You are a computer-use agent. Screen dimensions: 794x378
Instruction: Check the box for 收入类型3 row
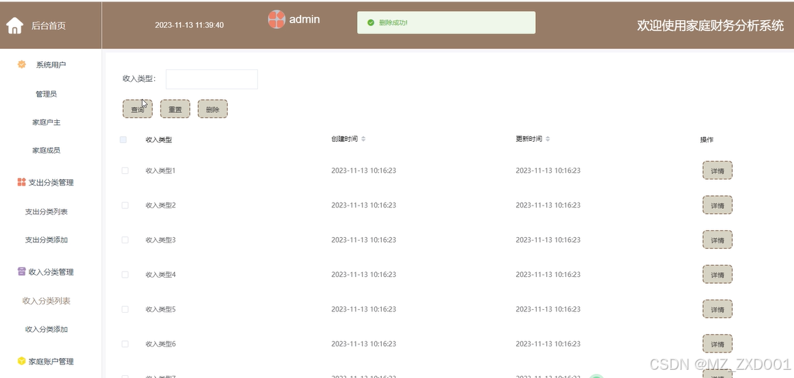[125, 240]
